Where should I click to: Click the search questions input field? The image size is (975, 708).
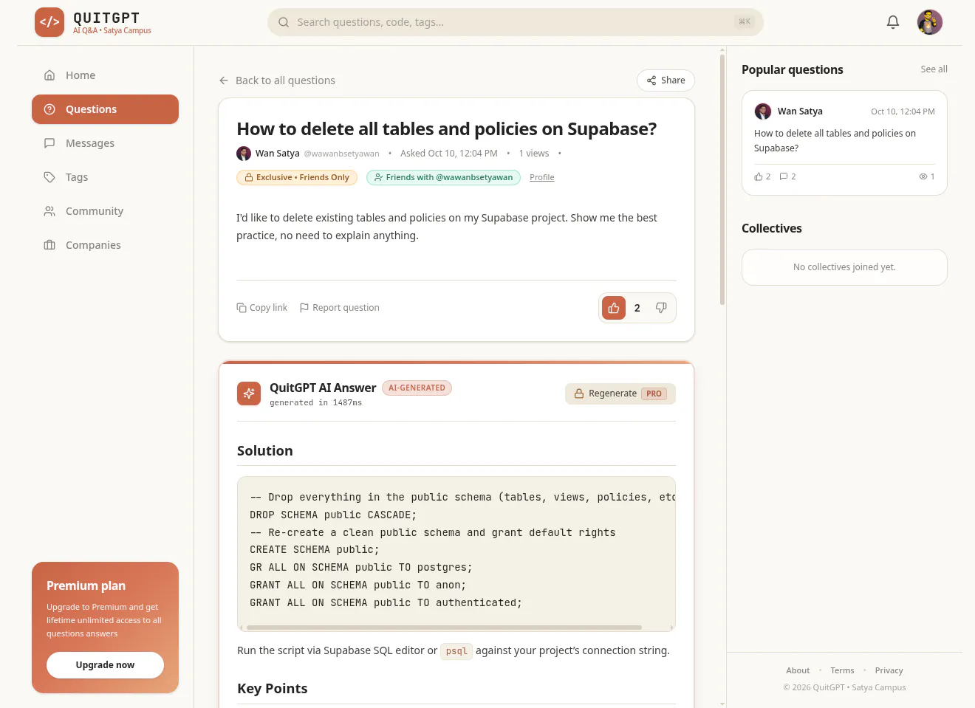515,22
